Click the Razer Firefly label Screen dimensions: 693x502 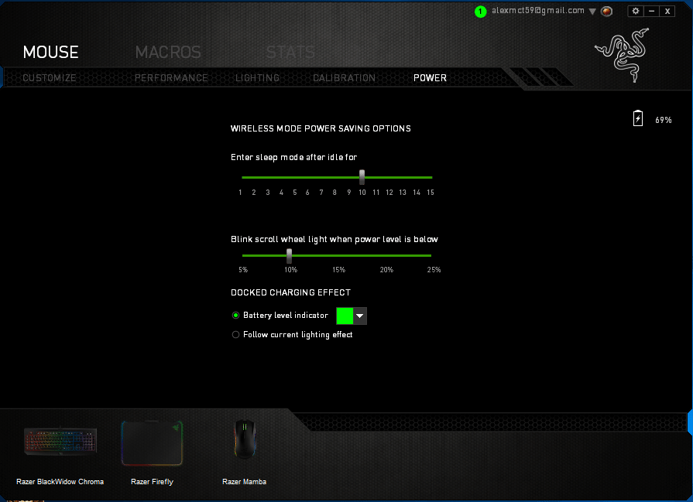pyautogui.click(x=152, y=482)
